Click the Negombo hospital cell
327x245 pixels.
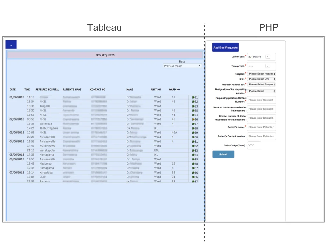pyautogui.click(x=45, y=164)
